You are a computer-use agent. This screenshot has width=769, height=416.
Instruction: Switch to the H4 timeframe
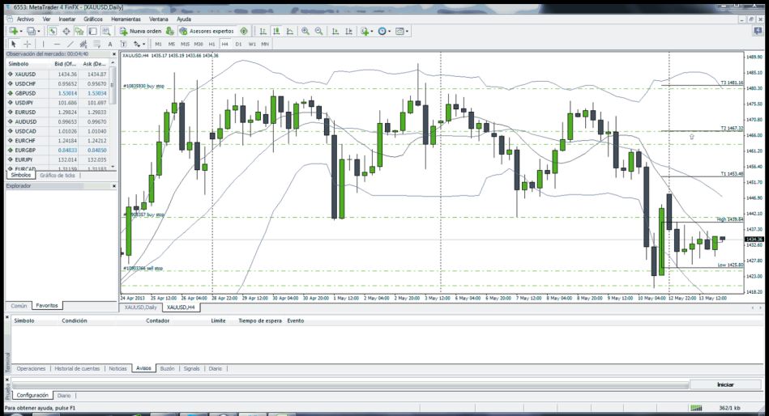[x=225, y=44]
